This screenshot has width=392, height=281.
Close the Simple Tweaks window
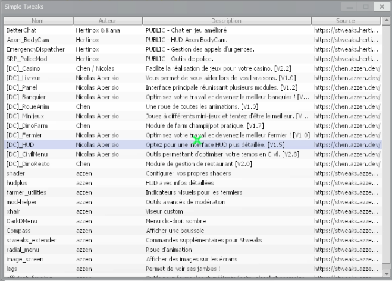pos(381,7)
